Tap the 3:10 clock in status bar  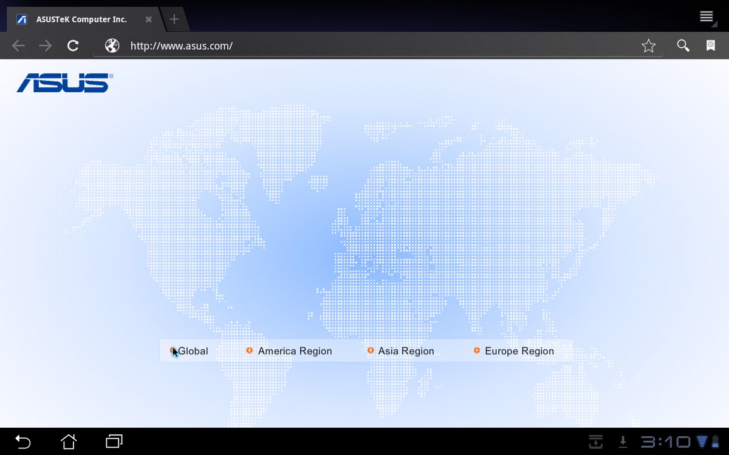point(665,442)
